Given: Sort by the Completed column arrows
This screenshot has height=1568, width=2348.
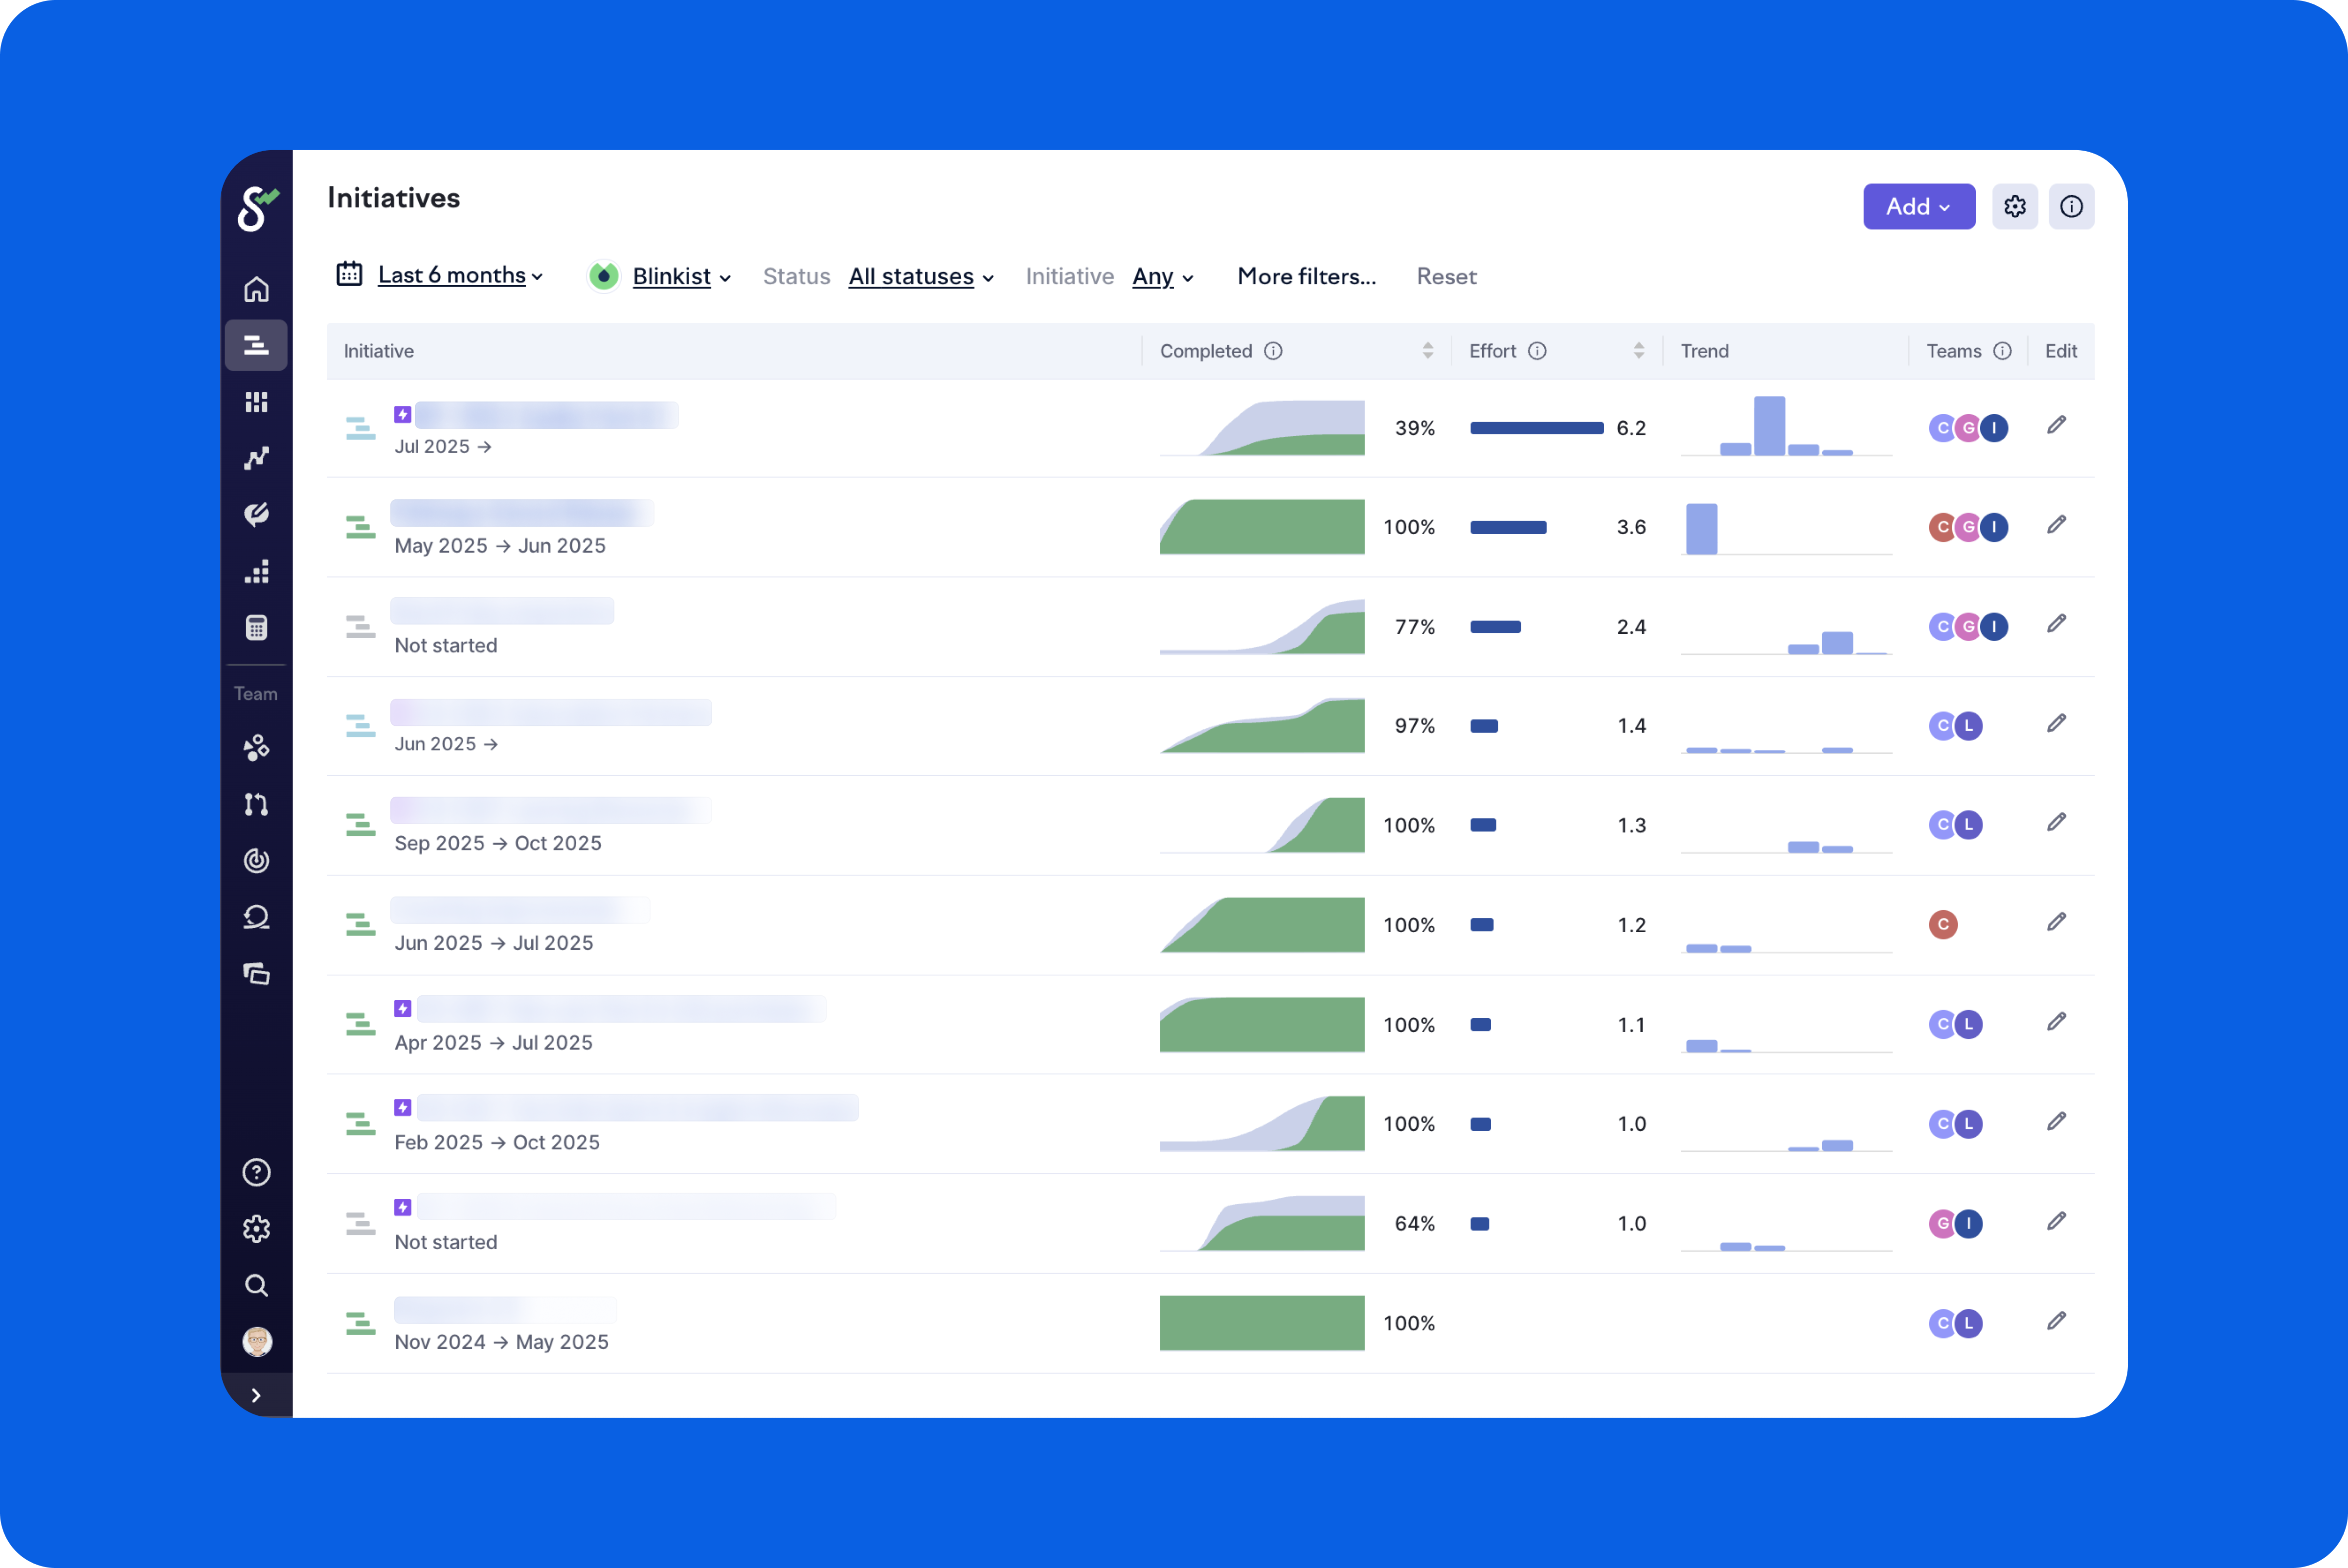Looking at the screenshot, I should 1427,351.
